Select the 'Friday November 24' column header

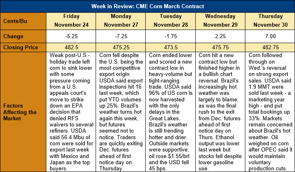click(x=71, y=21)
